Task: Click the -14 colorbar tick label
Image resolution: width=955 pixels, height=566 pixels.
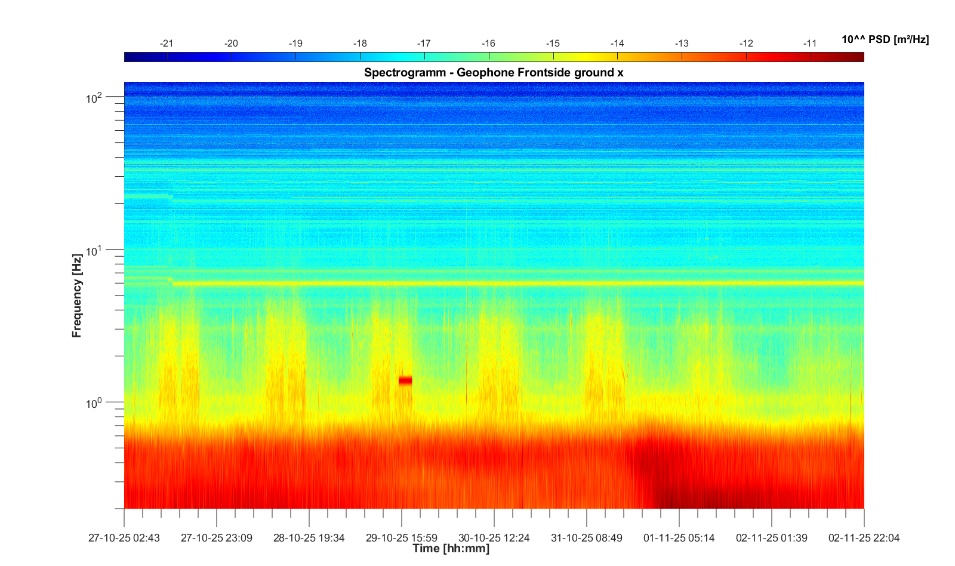Action: point(617,44)
